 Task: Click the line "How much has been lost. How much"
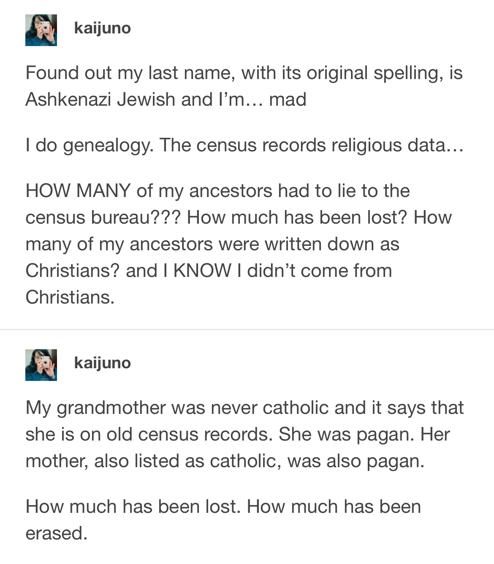(x=223, y=507)
